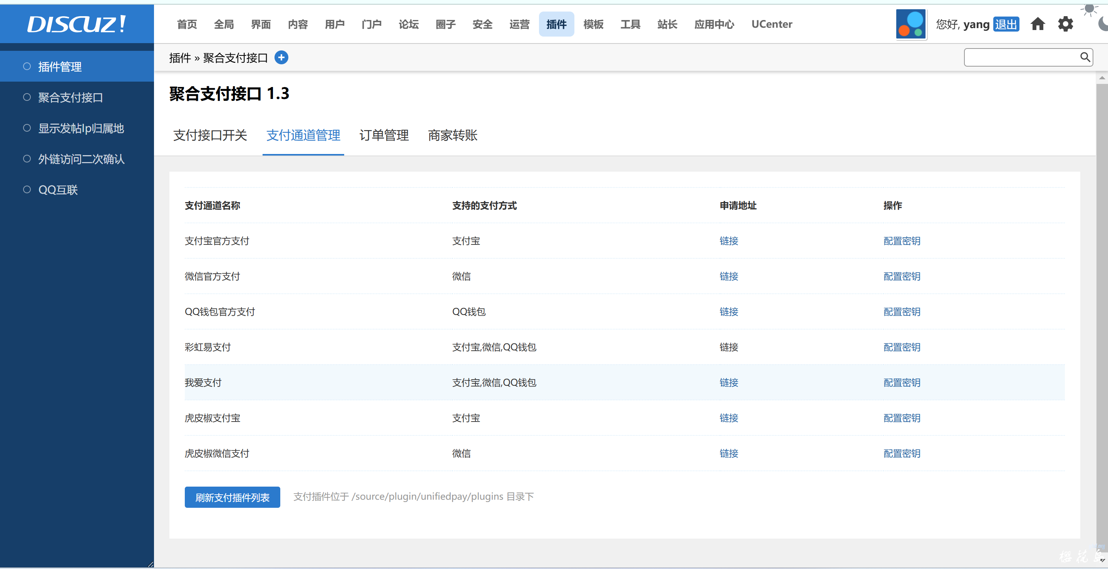Open 链接 for QQ钱包官方支付
This screenshot has height=569, width=1108.
point(729,312)
